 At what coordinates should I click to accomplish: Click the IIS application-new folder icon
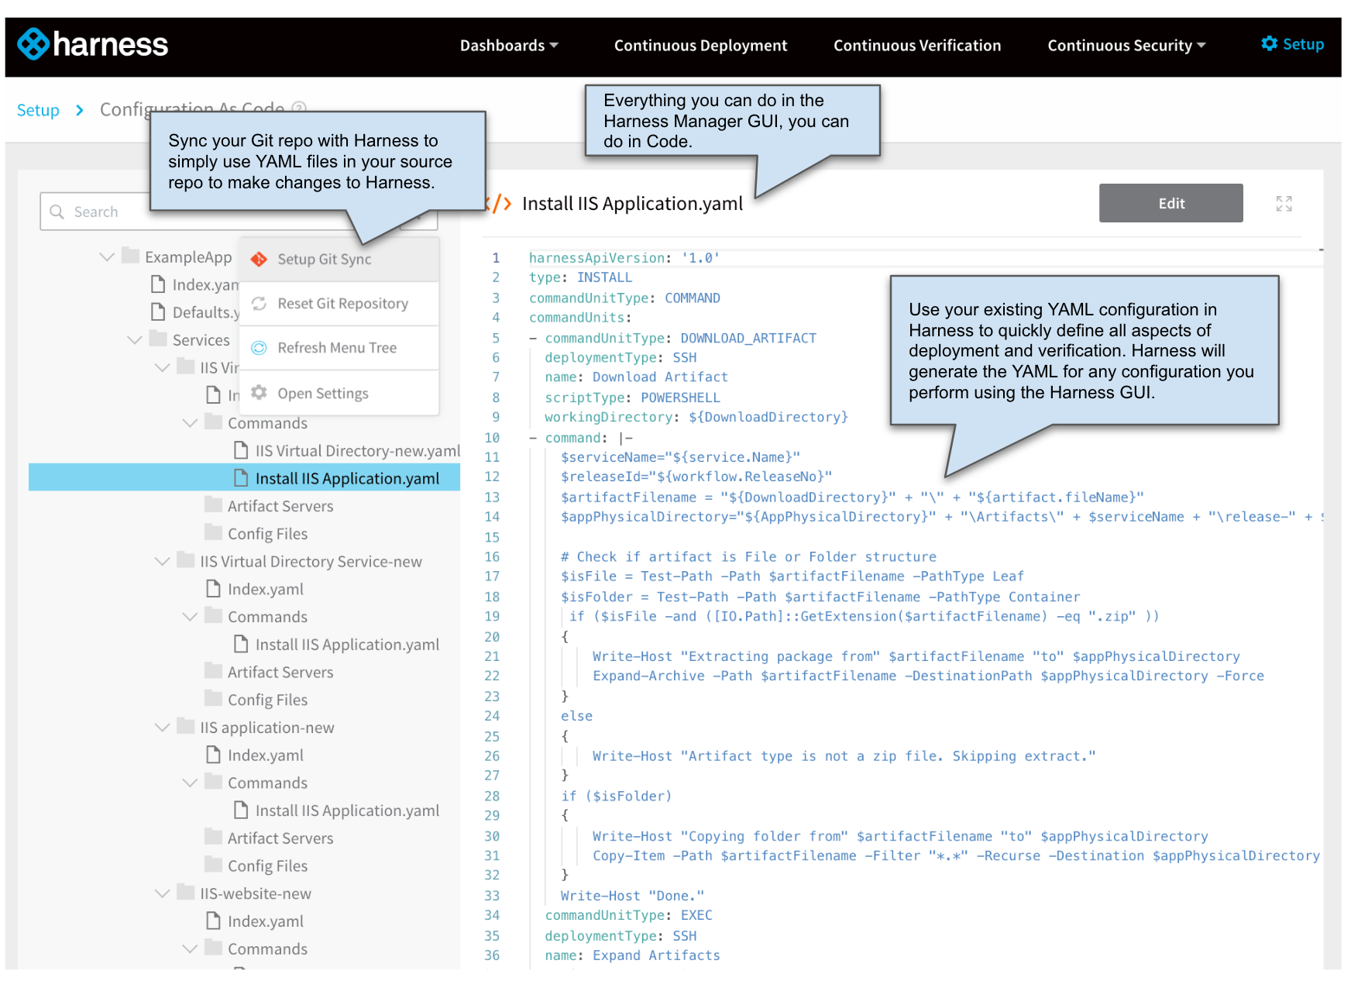coord(186,726)
